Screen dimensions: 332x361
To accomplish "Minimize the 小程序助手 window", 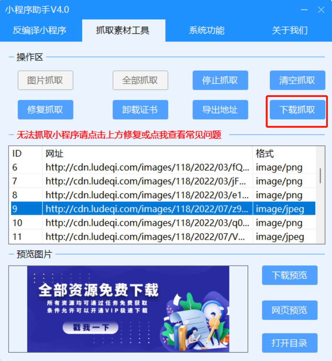I will pyautogui.click(x=304, y=10).
